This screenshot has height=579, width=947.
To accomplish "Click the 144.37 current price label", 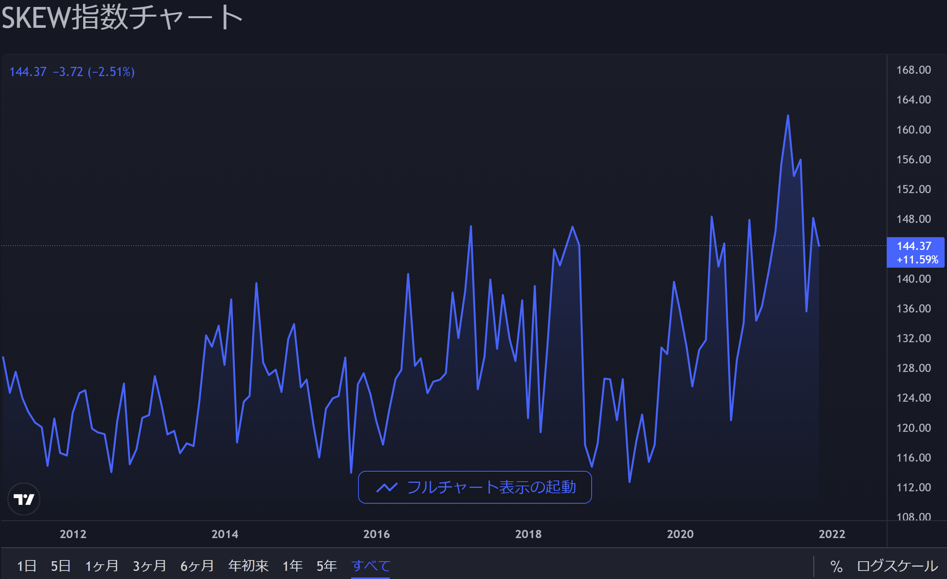I will click(915, 252).
